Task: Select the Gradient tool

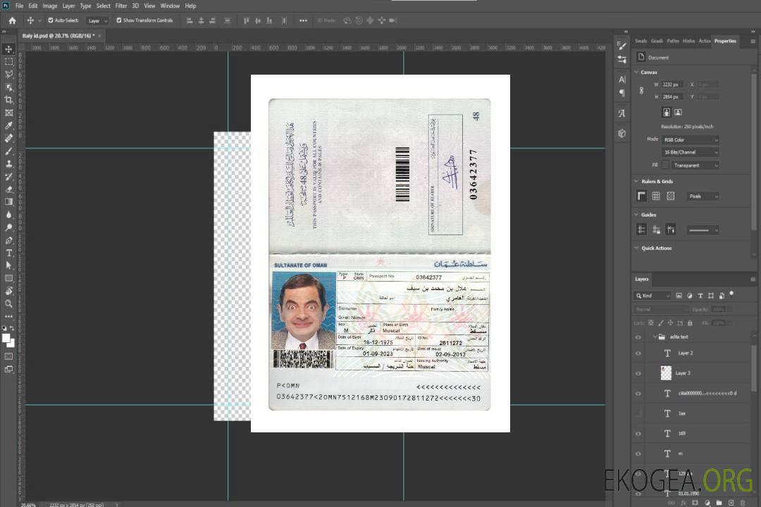Action: pyautogui.click(x=8, y=202)
